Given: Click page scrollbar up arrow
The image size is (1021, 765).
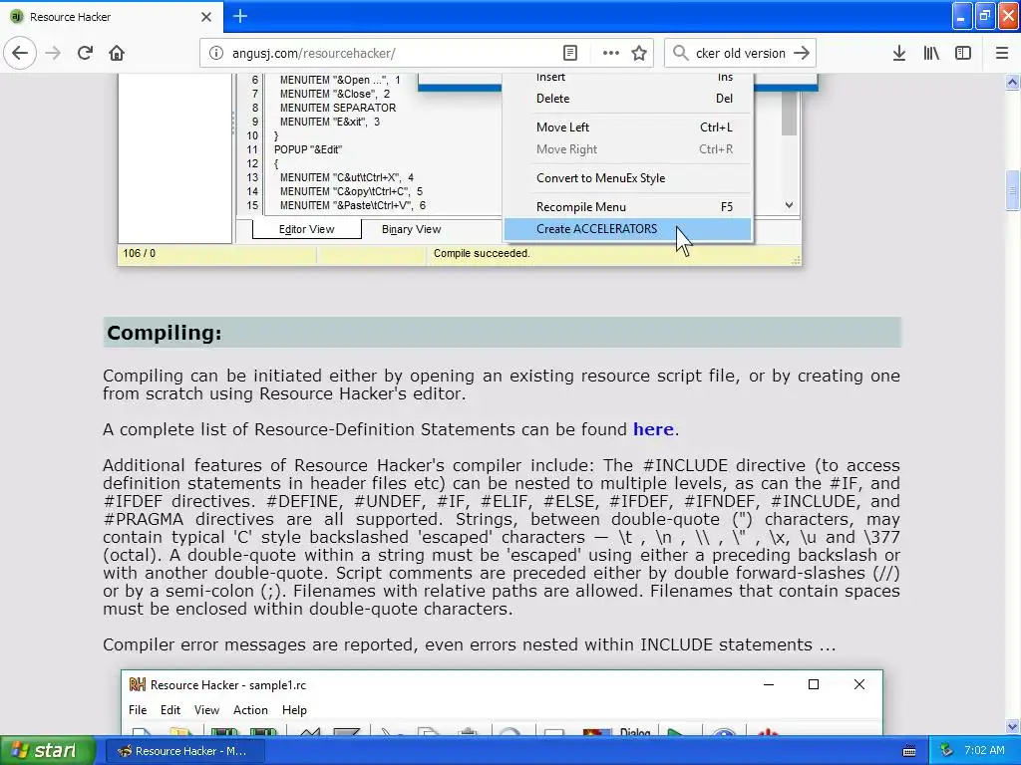Looking at the screenshot, I should click(x=1012, y=82).
